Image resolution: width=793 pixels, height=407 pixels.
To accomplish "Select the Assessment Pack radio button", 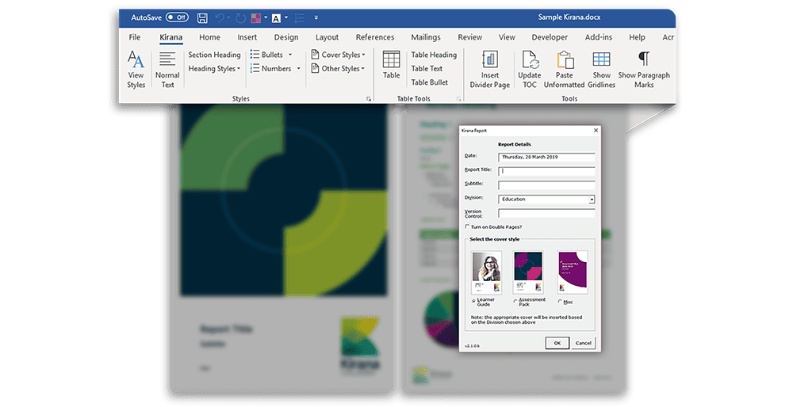I will [515, 302].
